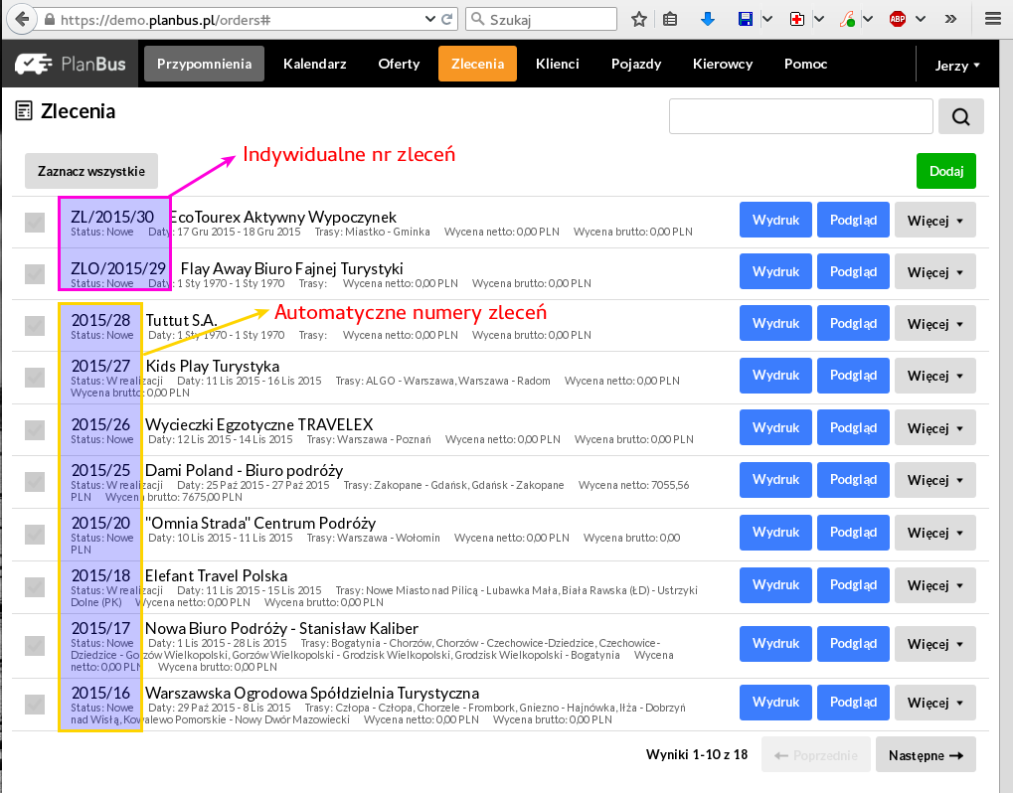Click the bookmark star icon

(x=639, y=19)
